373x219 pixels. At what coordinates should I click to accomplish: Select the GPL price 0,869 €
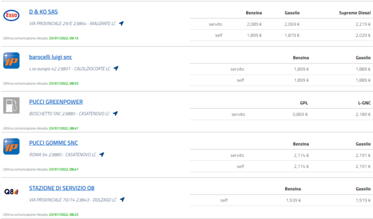coord(300,114)
